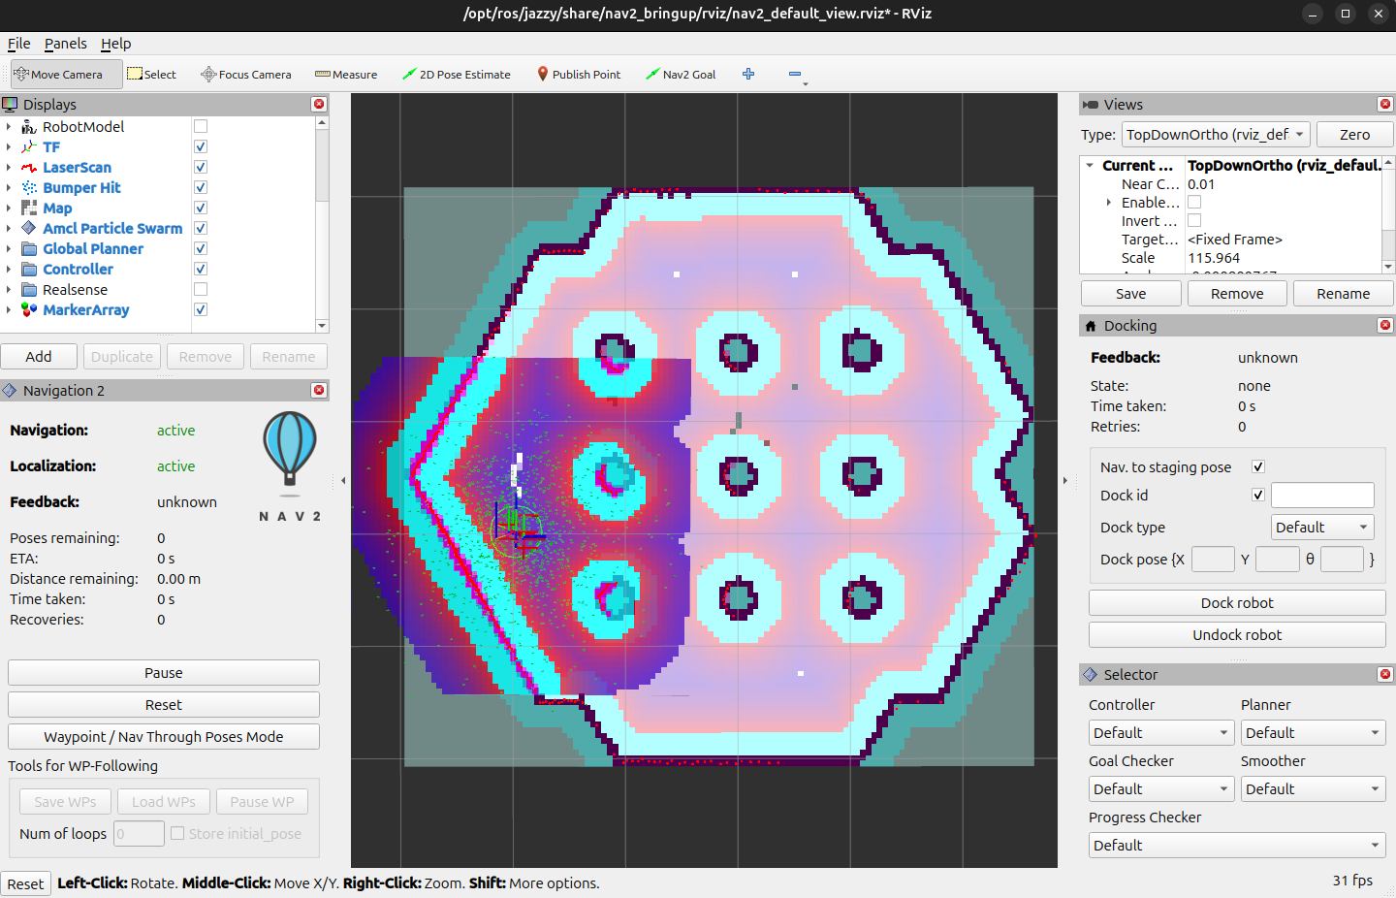Click the Map display icon
Viewport: 1396px width, 898px height.
point(29,208)
